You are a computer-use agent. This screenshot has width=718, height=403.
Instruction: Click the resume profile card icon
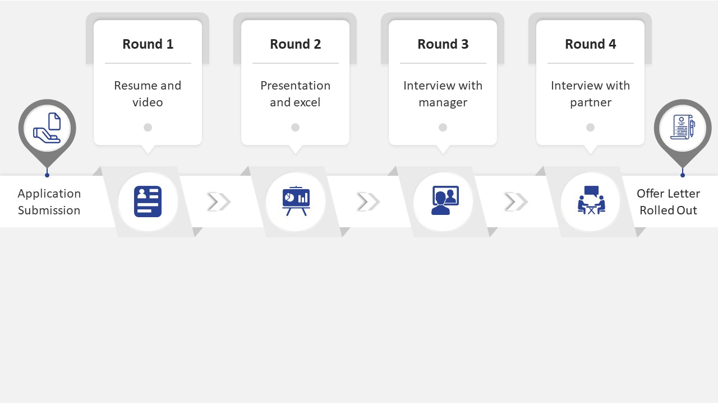[x=148, y=201]
